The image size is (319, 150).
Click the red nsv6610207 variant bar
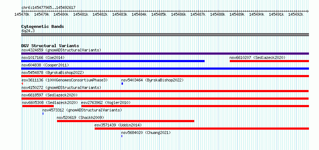tap(270, 61)
